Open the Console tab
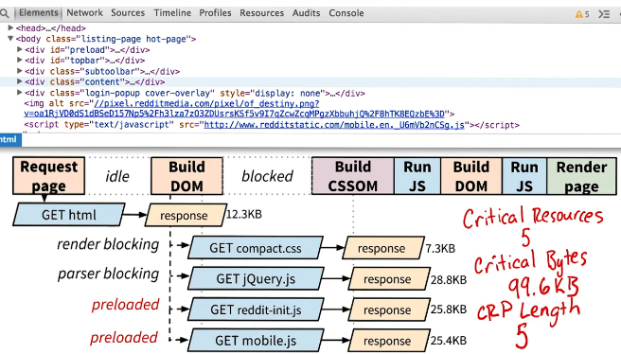 [x=346, y=12]
